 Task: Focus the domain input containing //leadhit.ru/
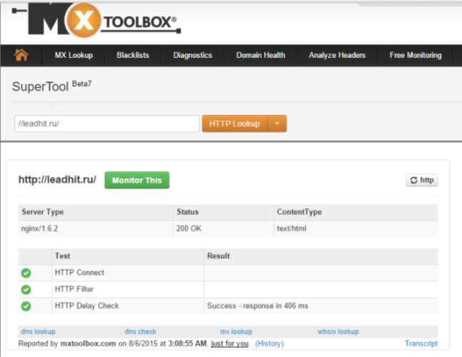click(x=106, y=124)
